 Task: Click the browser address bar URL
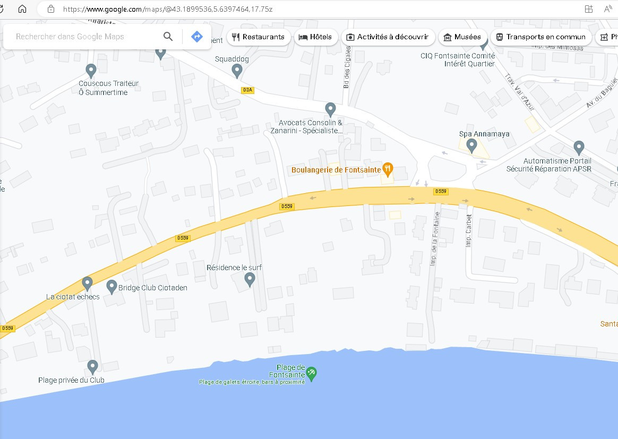[167, 9]
